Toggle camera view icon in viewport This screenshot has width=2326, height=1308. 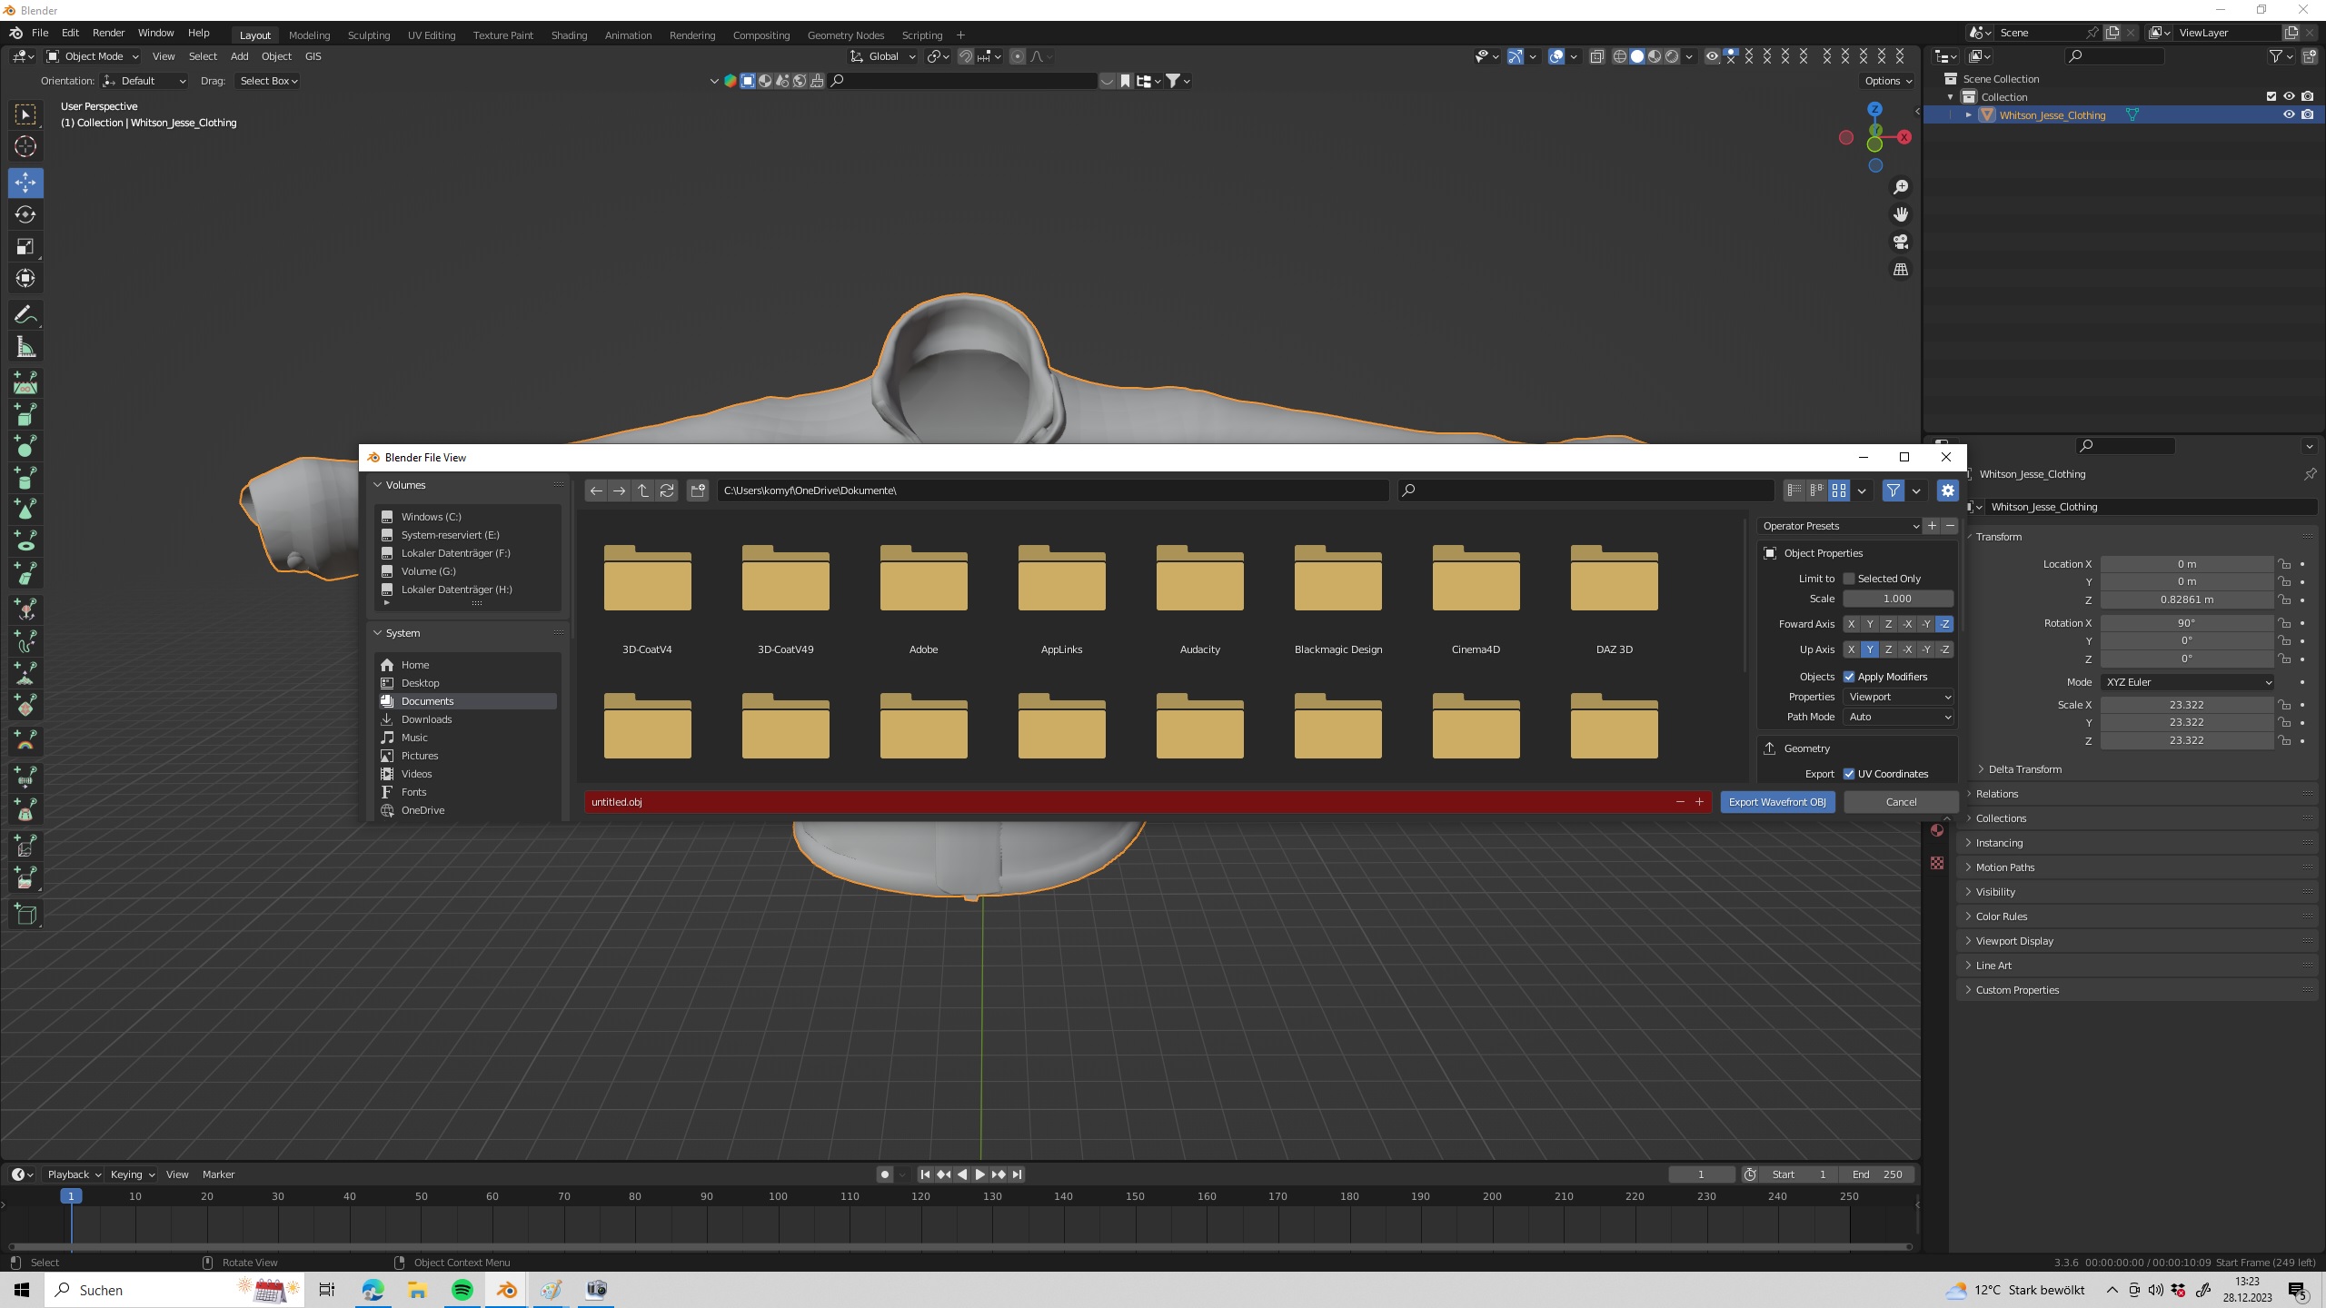(1901, 242)
